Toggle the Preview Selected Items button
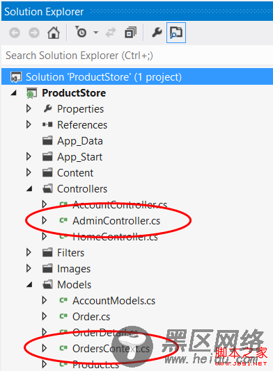This screenshot has height=371, width=273. click(x=176, y=33)
